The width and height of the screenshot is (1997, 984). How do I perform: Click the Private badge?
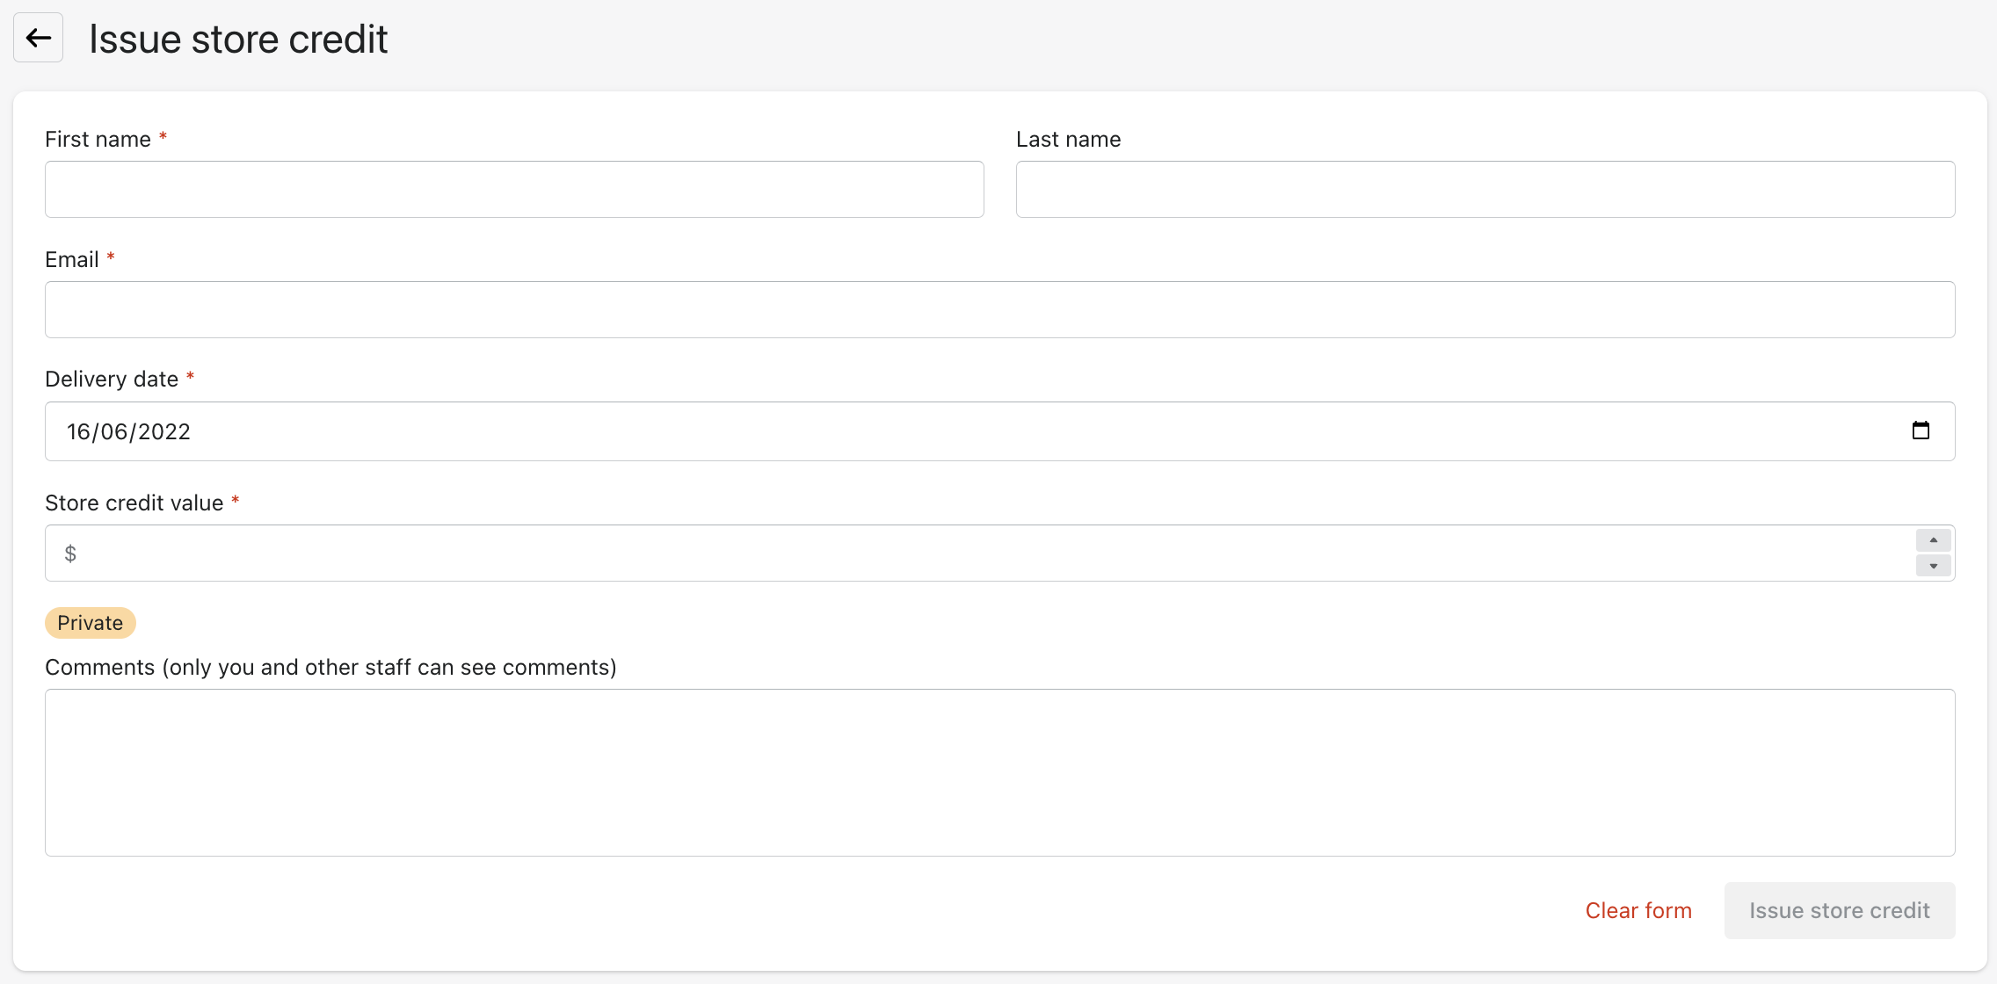pyautogui.click(x=90, y=623)
